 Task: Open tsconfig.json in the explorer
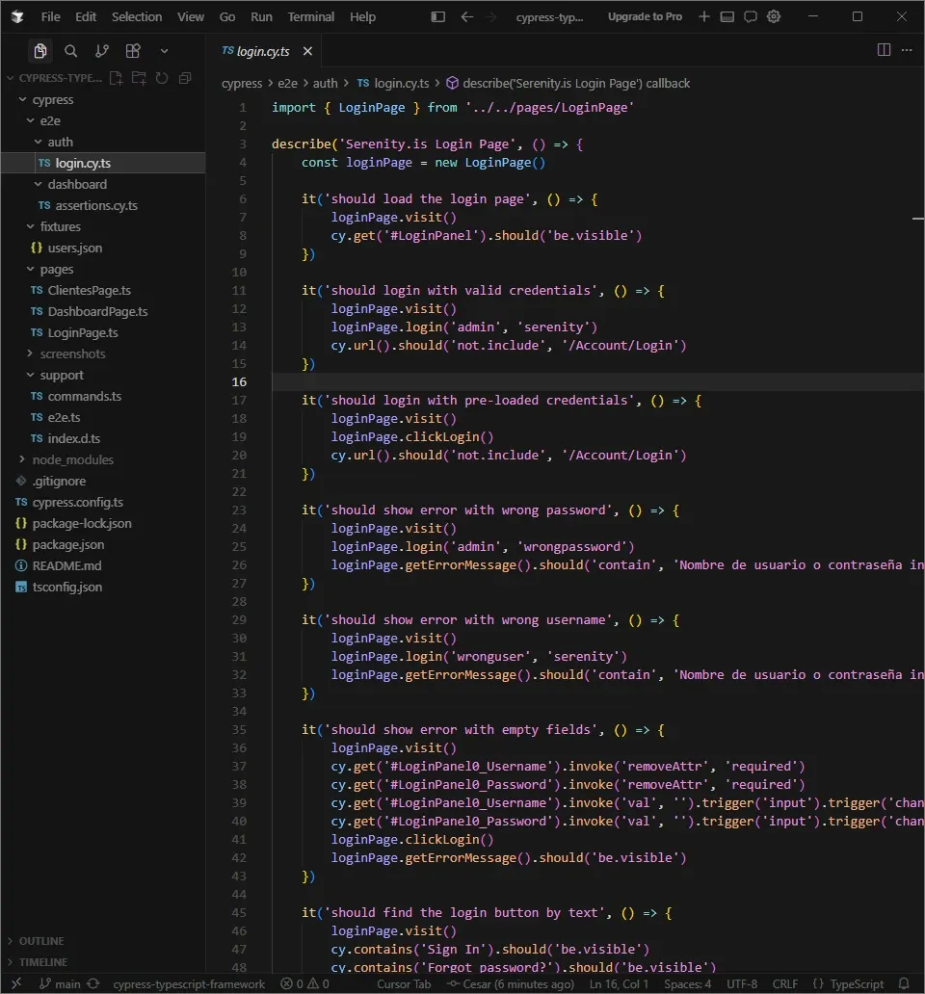[66, 587]
